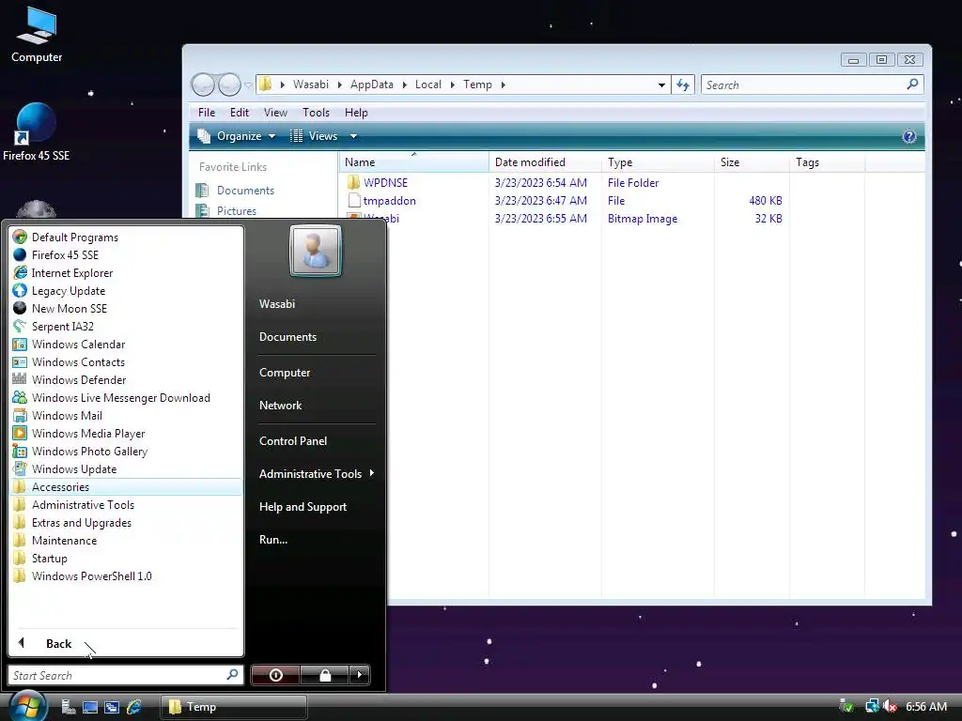The height and width of the screenshot is (721, 962).
Task: Sort by the Name column header
Action: 413,162
